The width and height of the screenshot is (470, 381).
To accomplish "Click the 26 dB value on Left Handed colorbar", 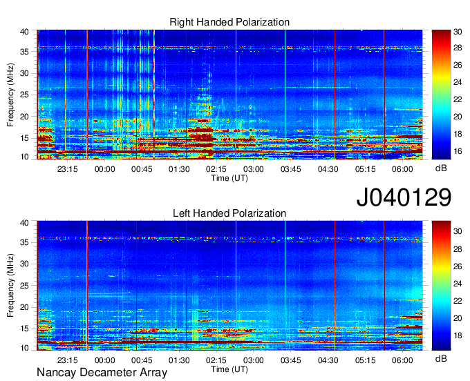I will pyautogui.click(x=458, y=266).
